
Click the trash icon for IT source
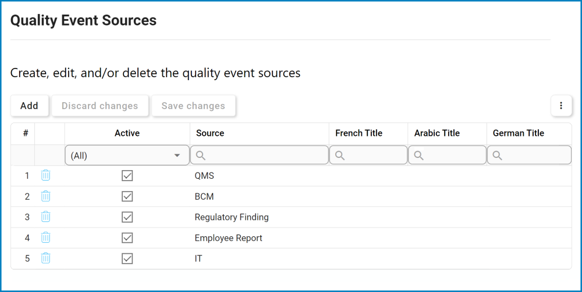[x=46, y=258]
